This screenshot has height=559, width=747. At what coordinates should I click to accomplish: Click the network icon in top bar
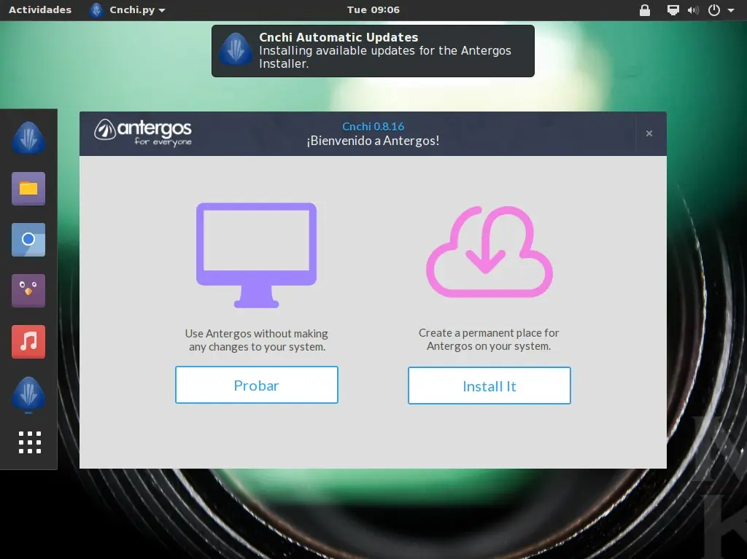[x=673, y=10]
